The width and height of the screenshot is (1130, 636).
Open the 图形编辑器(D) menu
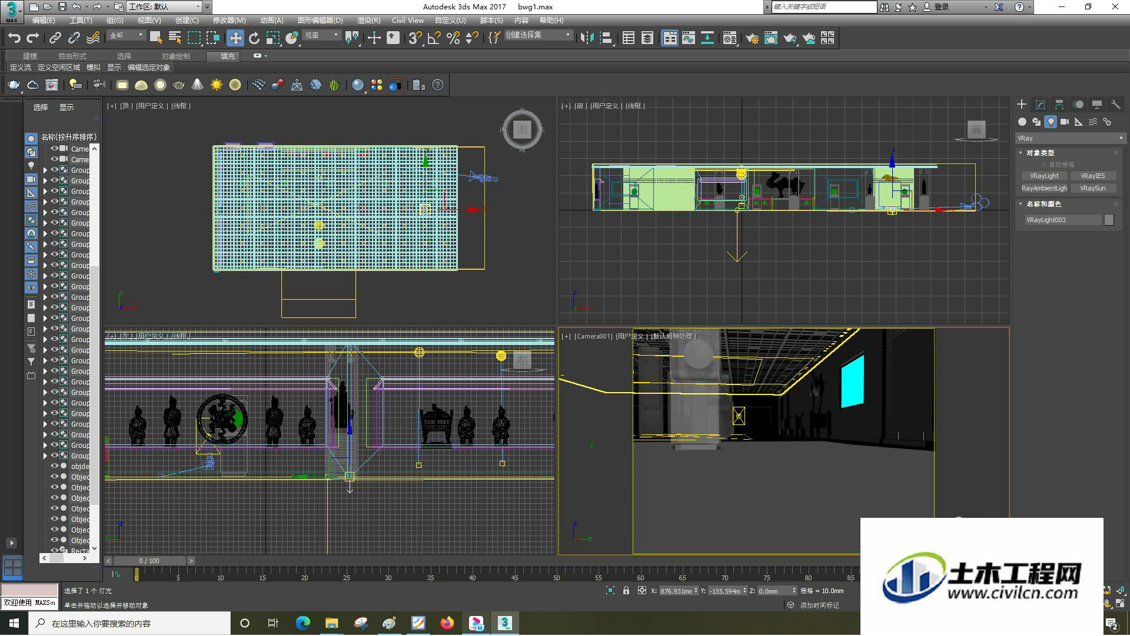click(x=320, y=21)
